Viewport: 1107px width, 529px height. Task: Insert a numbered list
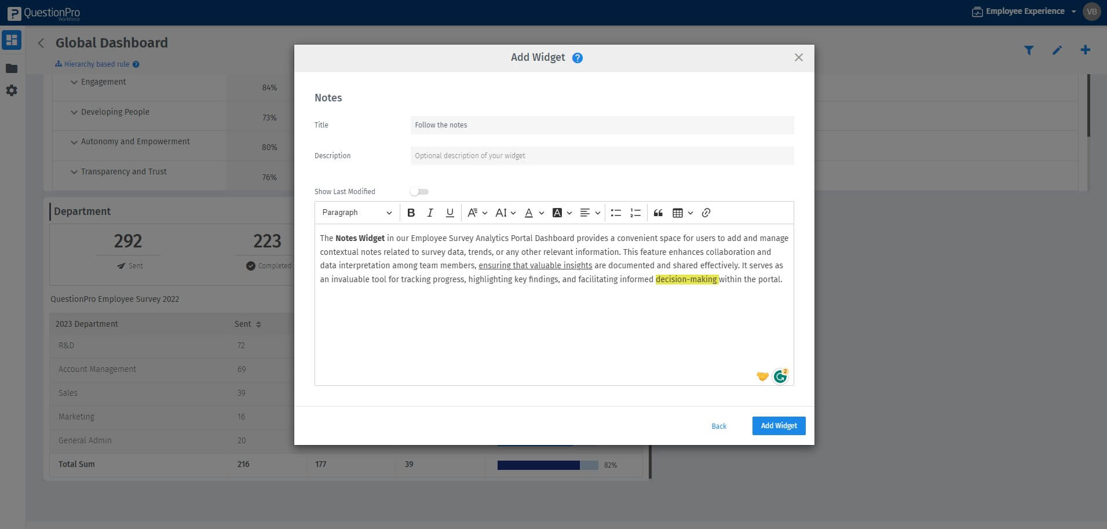635,213
